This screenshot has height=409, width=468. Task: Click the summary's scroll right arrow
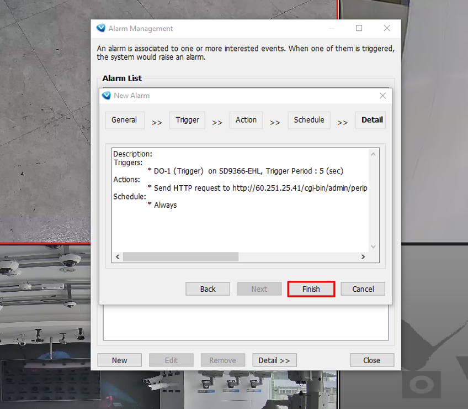point(363,257)
